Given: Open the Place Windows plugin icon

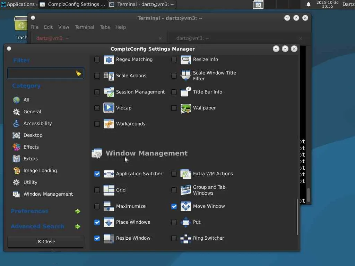Looking at the screenshot, I should tap(109, 222).
